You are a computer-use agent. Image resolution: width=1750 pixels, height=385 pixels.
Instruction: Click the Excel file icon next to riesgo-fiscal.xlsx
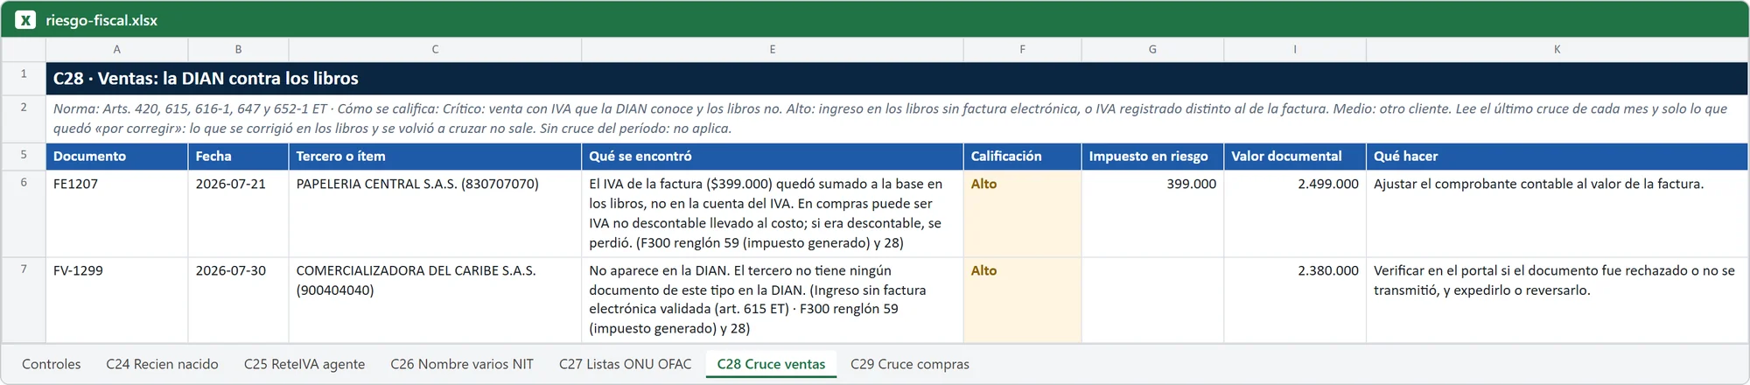tap(25, 20)
